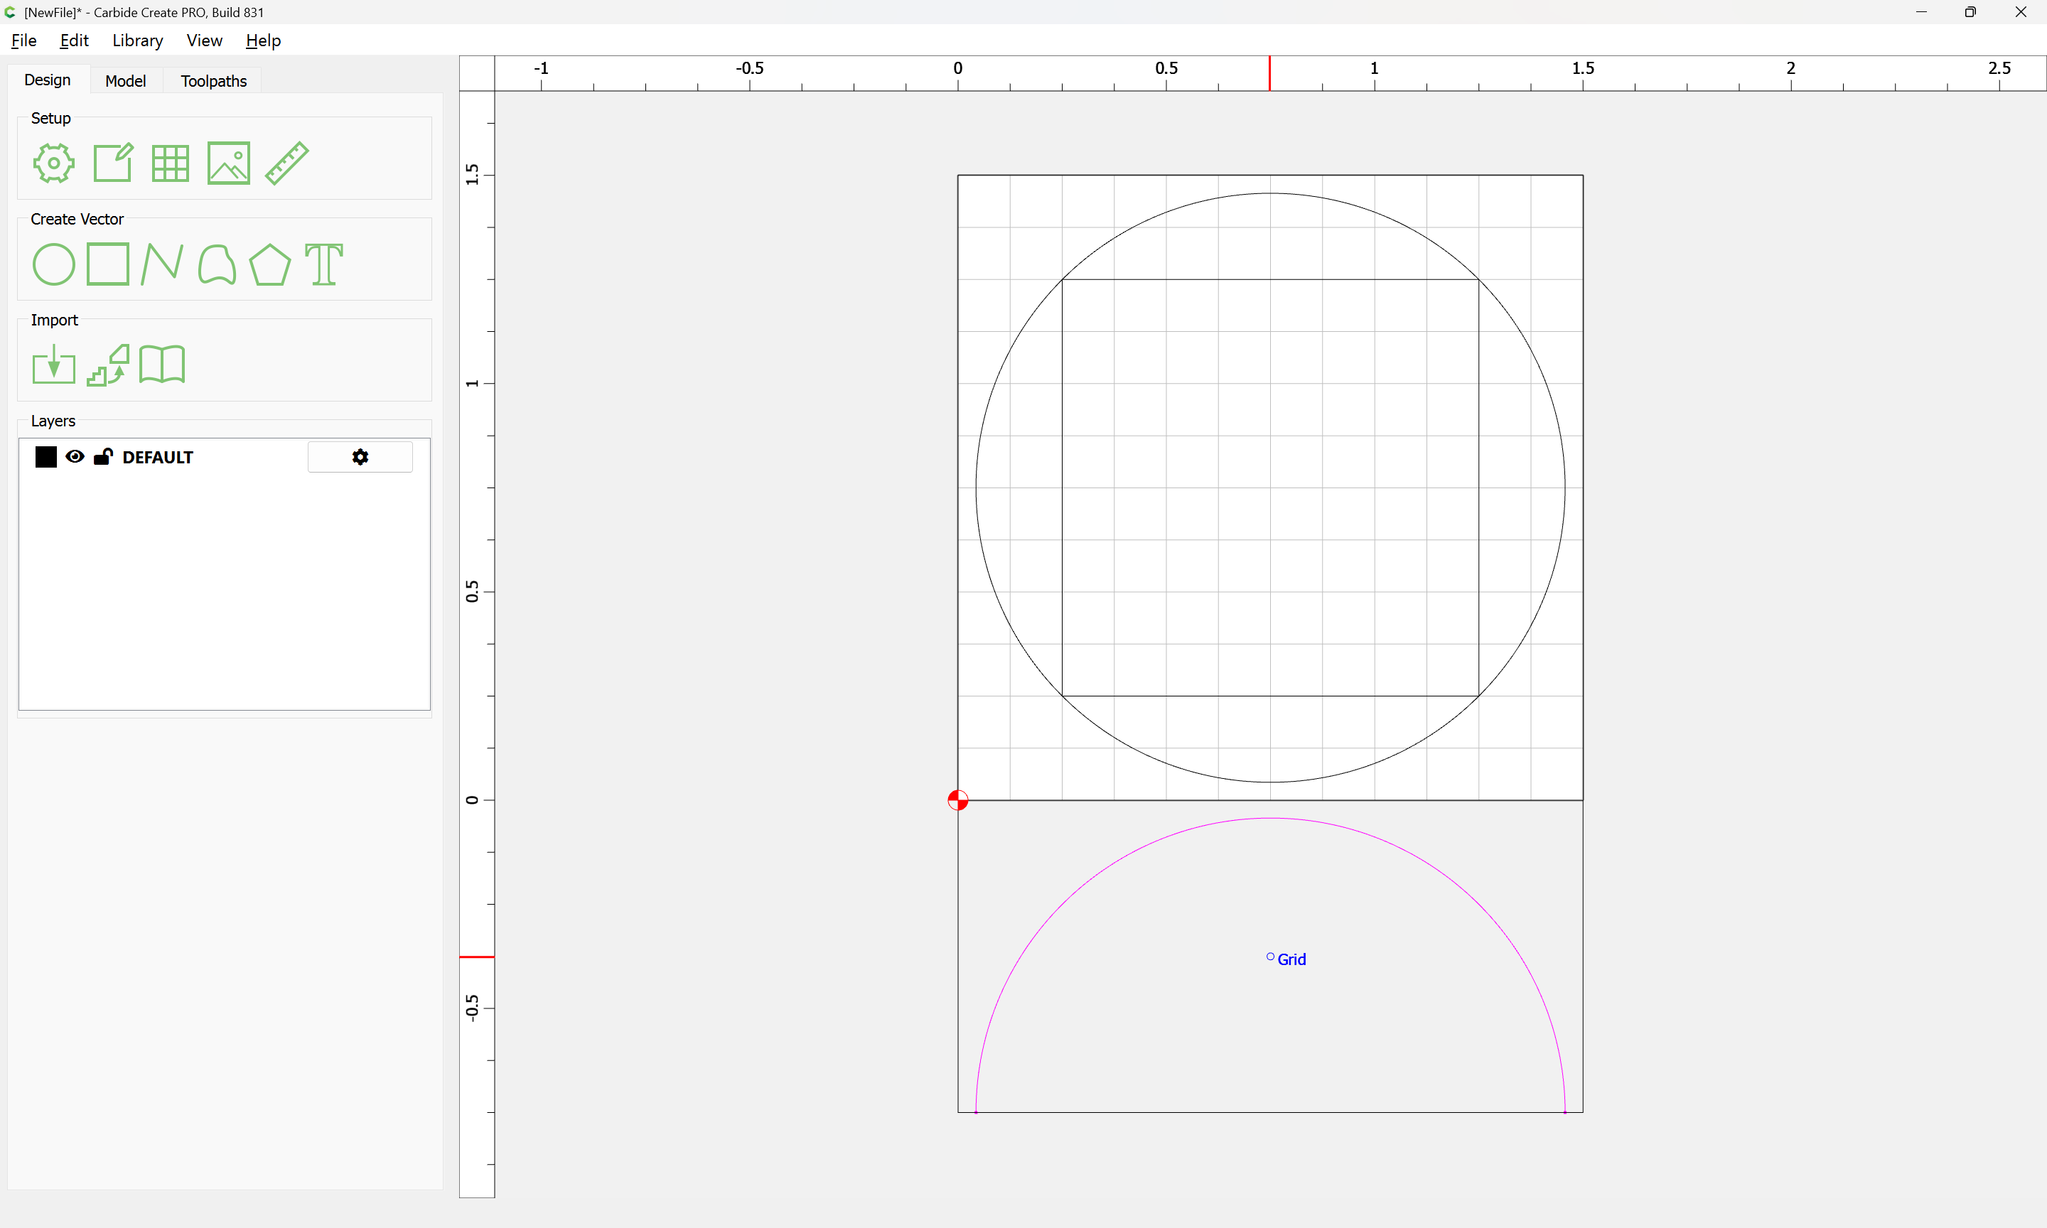The height and width of the screenshot is (1228, 2047).
Task: Click the black DEFAULT layer color swatch
Action: pyautogui.click(x=46, y=457)
